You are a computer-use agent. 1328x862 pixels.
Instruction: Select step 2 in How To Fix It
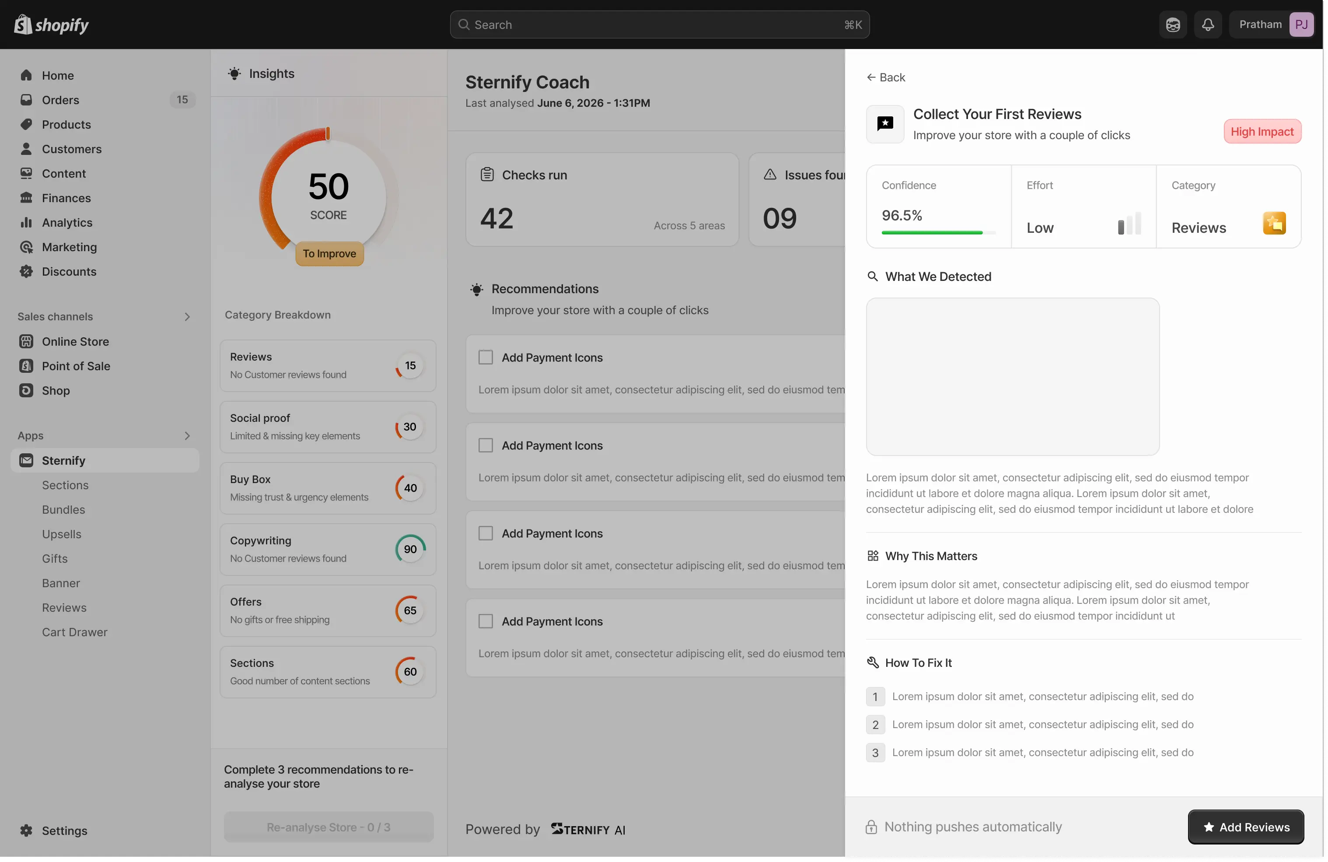[x=875, y=725]
